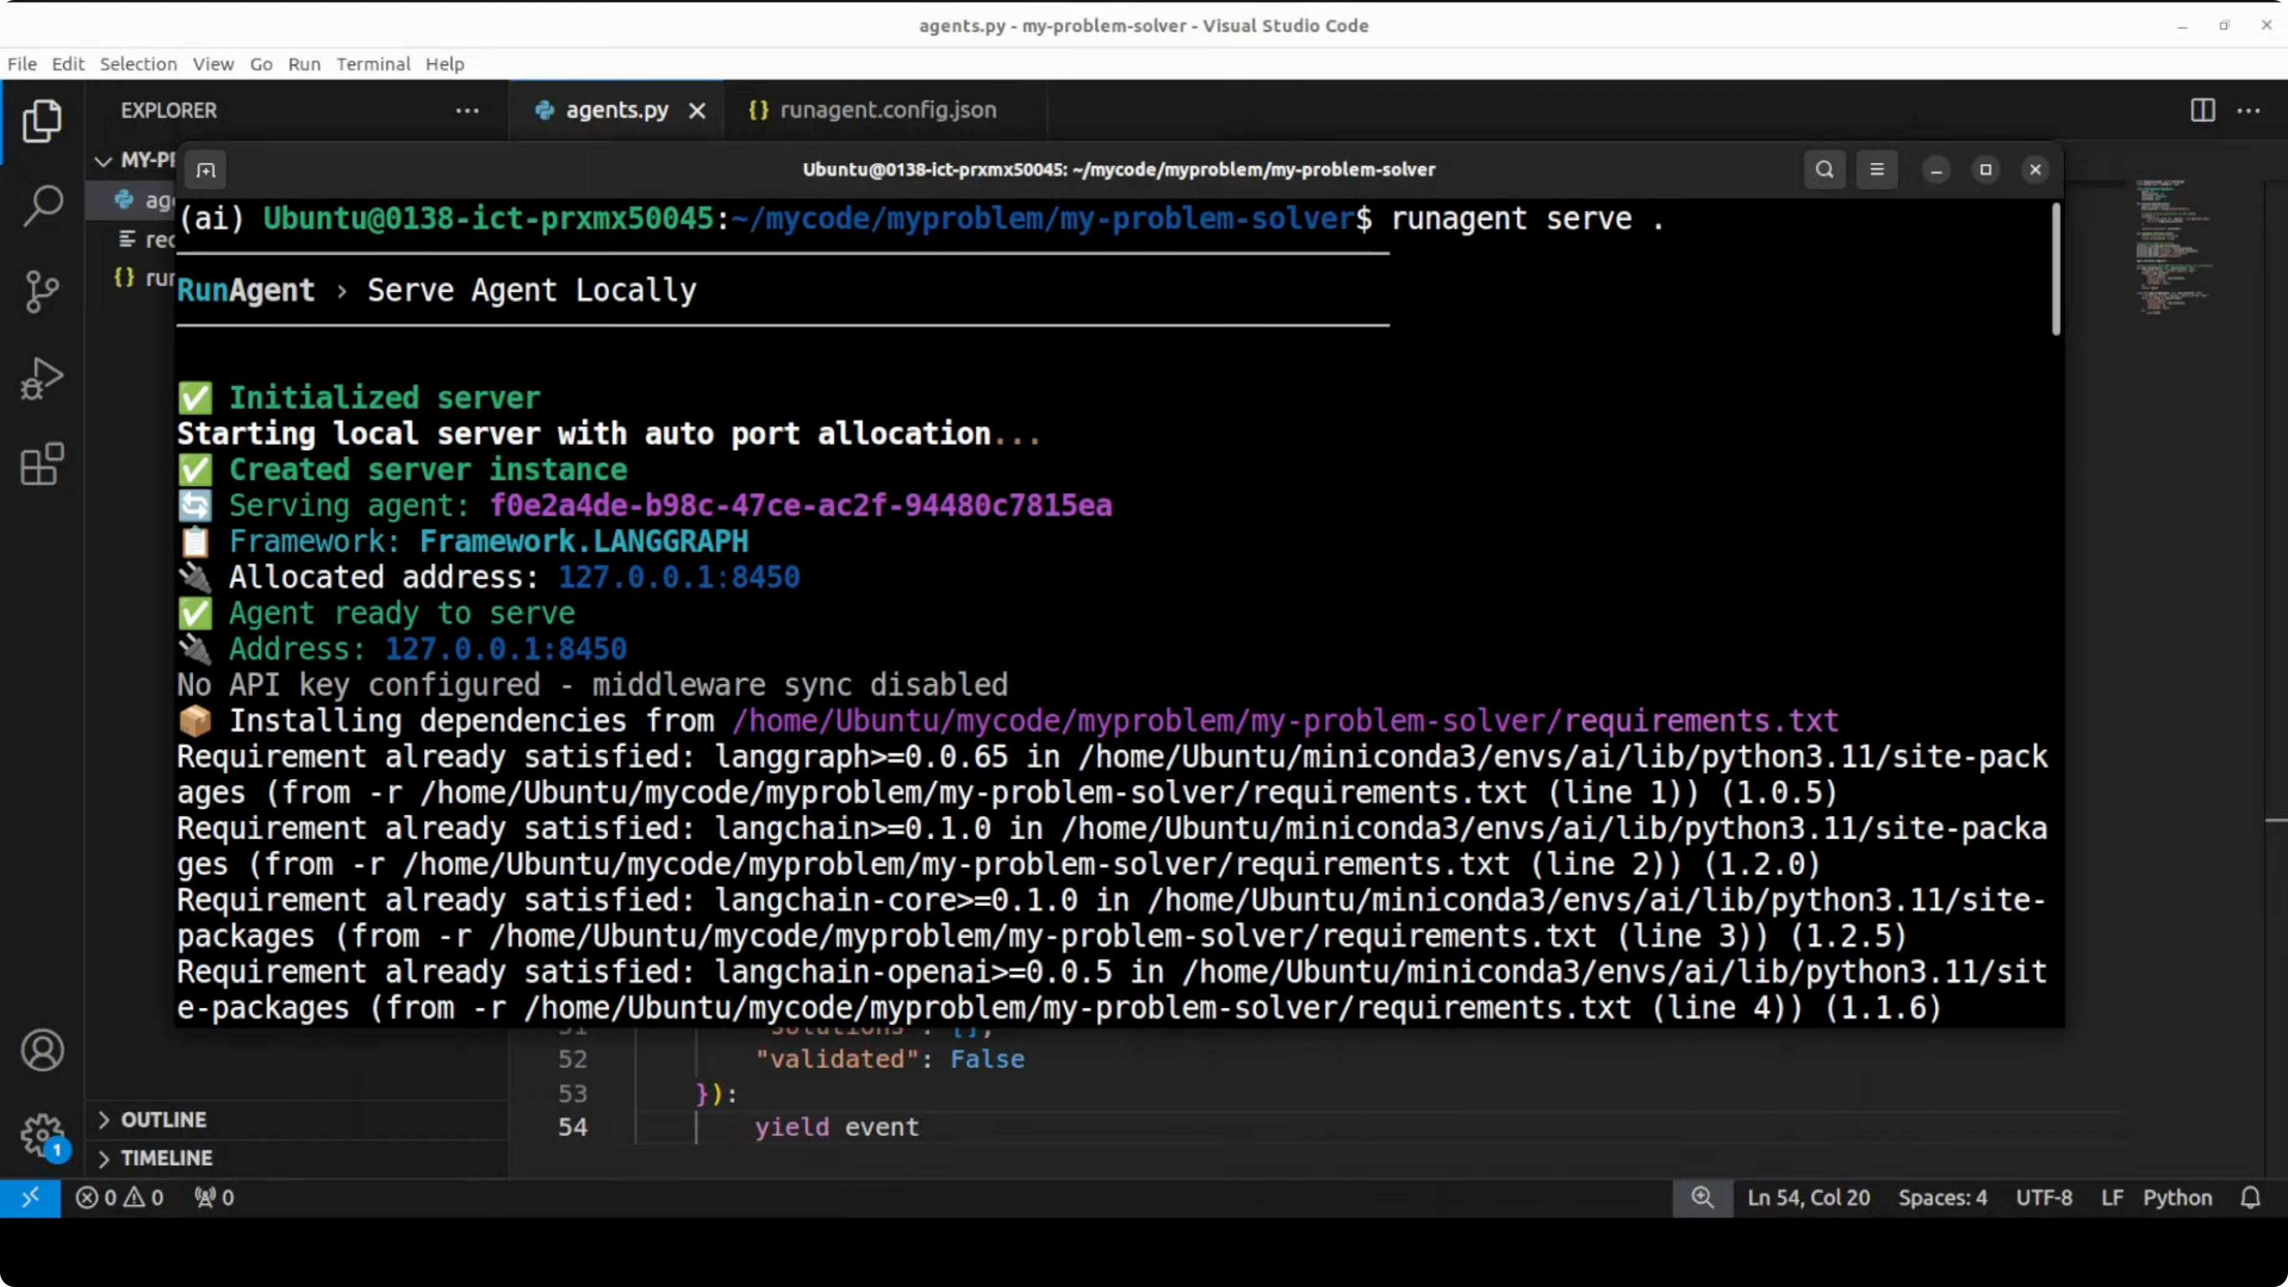Click the split editor right icon
This screenshot has width=2288, height=1287.
click(2202, 110)
